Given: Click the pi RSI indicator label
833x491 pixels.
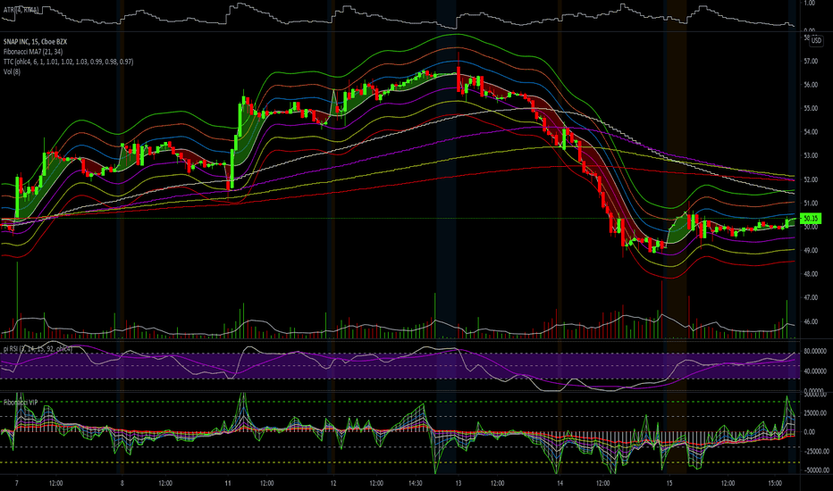Looking at the screenshot, I should pyautogui.click(x=38, y=349).
